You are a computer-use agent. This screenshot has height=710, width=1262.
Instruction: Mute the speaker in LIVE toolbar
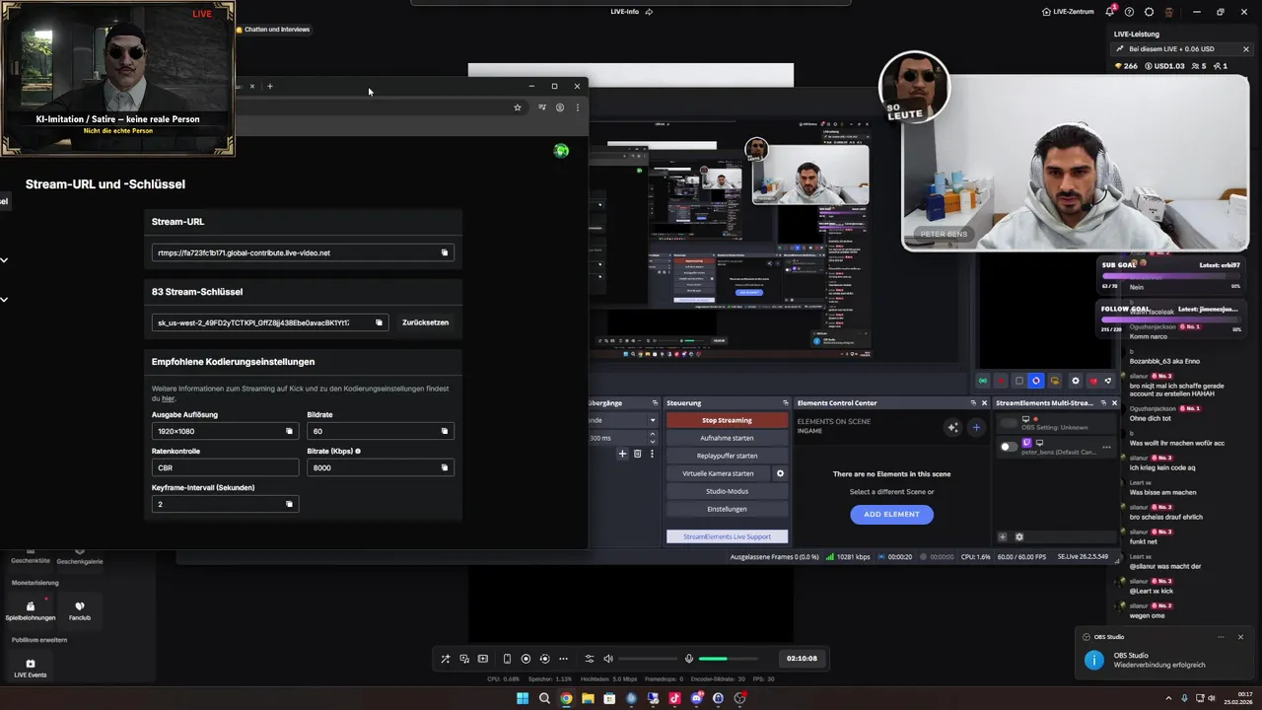click(608, 659)
